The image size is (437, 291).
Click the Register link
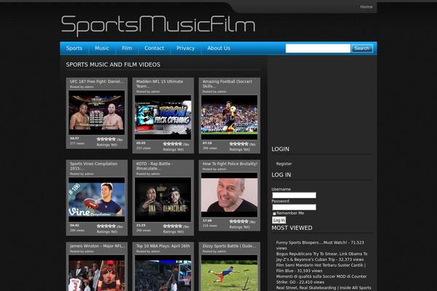pos(284,164)
